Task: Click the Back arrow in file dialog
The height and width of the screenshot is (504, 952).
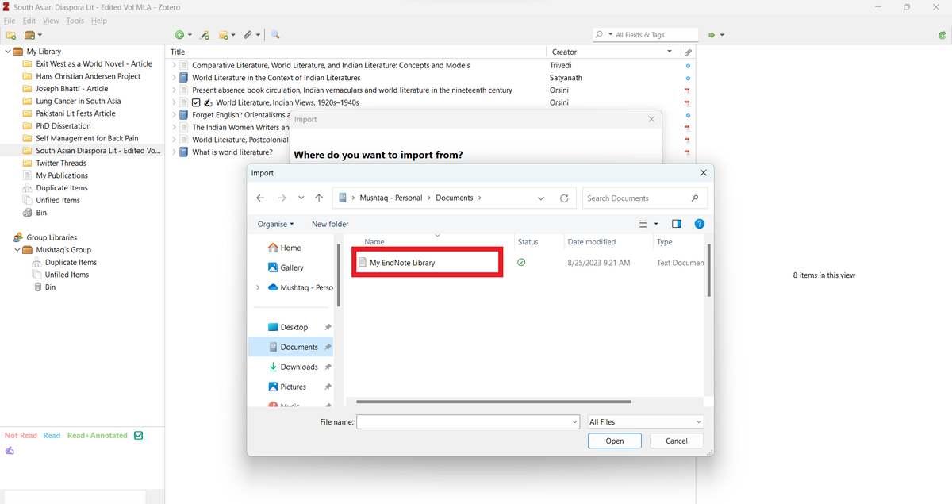Action: (260, 198)
